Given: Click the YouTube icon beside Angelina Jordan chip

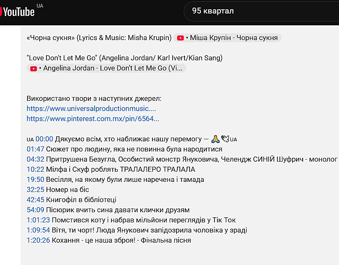Looking at the screenshot, I should click(x=34, y=68).
